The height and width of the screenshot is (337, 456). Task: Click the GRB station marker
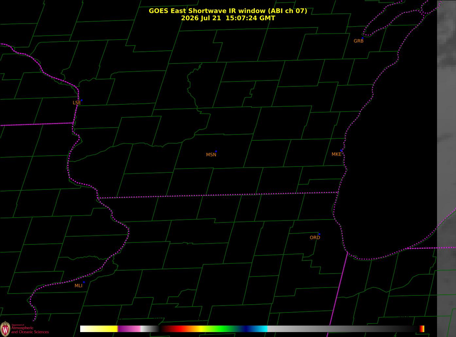point(362,38)
